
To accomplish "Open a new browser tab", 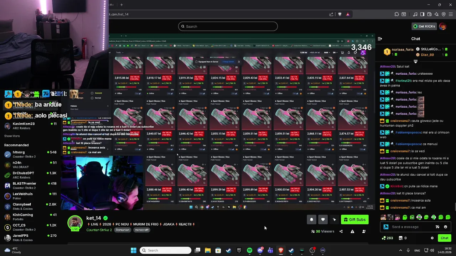I will pos(121,5).
